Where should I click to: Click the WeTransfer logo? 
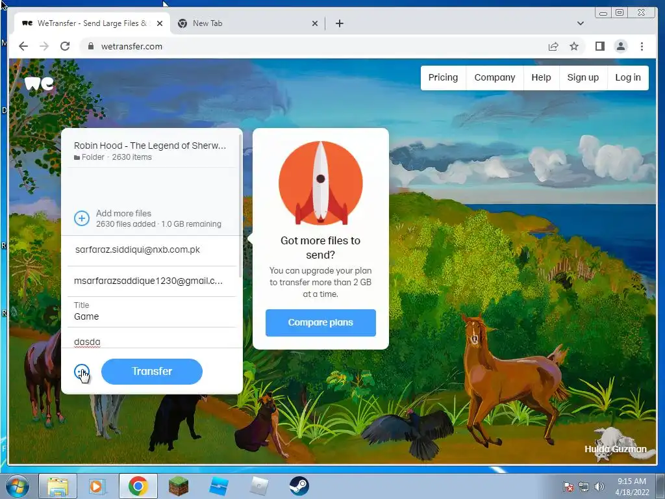tap(39, 83)
